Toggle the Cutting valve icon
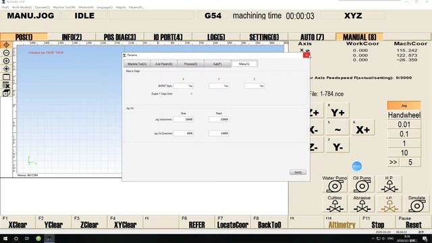Screen dimensions: 432x243 335,204
